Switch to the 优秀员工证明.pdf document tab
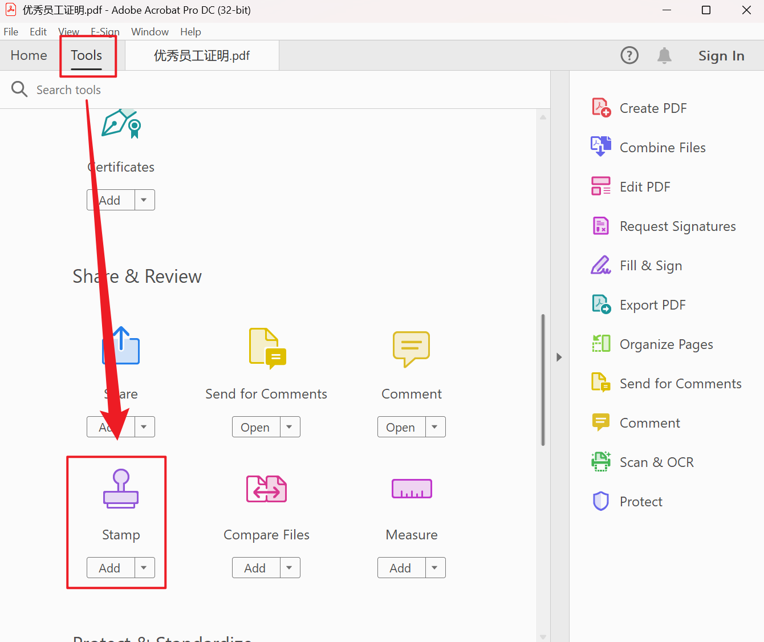764x642 pixels. pos(202,55)
